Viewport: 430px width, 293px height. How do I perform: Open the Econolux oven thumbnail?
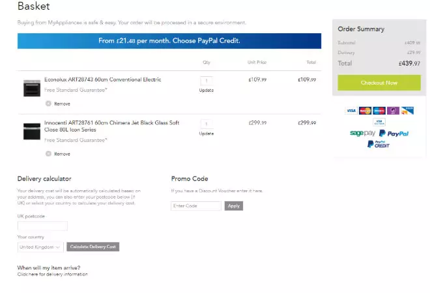tap(32, 88)
